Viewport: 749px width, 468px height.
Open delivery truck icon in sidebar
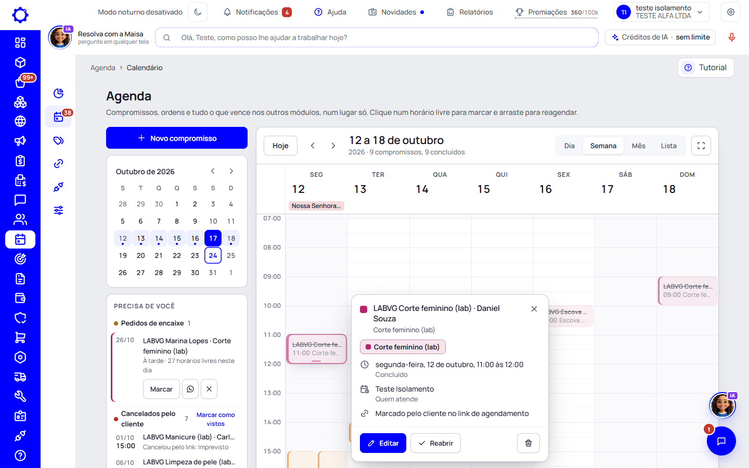20,377
